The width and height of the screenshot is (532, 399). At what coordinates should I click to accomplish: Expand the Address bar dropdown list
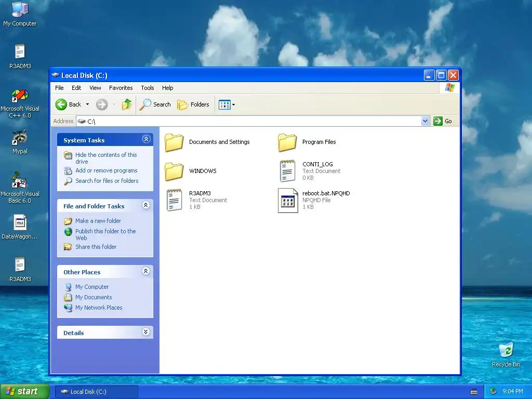[425, 121]
